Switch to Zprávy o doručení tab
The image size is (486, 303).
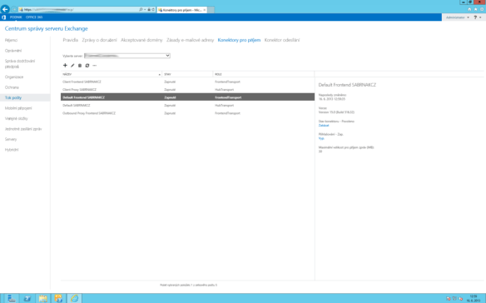click(x=100, y=40)
